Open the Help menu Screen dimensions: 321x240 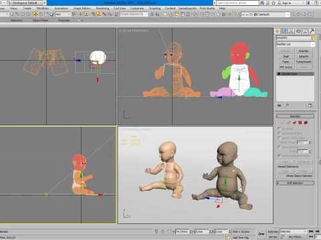pos(222,8)
